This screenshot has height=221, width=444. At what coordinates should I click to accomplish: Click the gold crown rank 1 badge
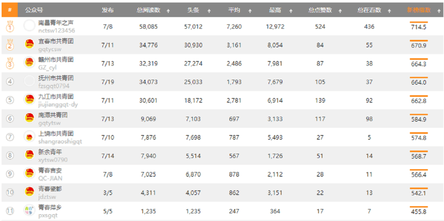(x=10, y=27)
